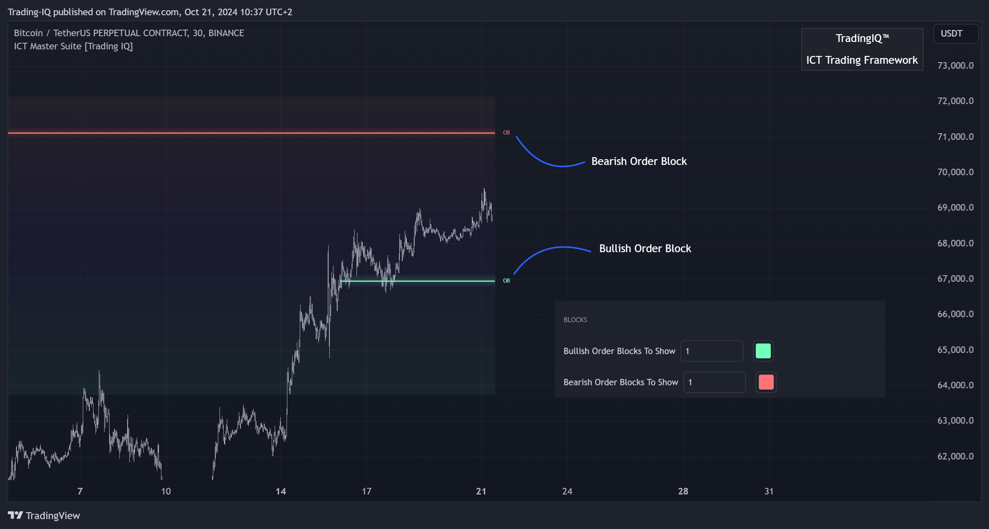
Task: Click the date label 10 on time axis
Action: [x=166, y=491]
